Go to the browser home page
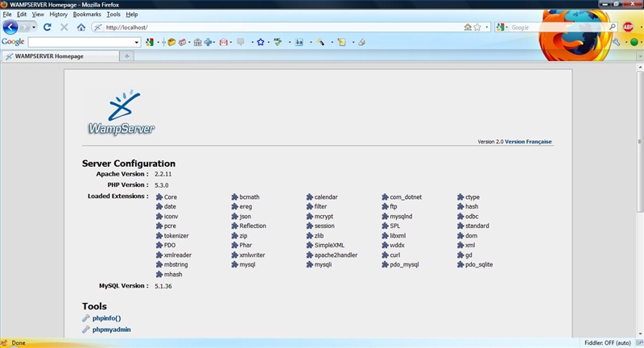644x348 pixels. 81,27
